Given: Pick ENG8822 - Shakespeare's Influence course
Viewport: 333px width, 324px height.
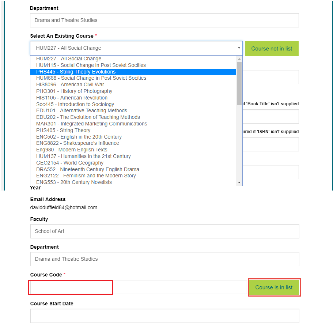Looking at the screenshot, I should tap(77, 143).
